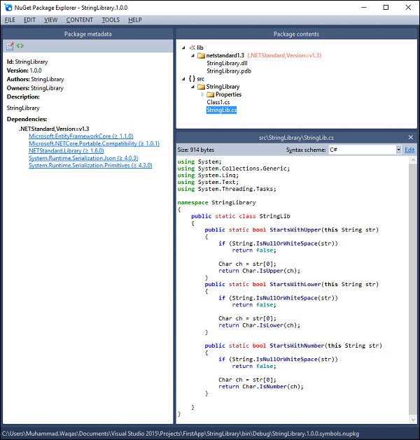Click the netstandard1.3 folder icon
Image resolution: width=420 pixels, height=440 pixels.
click(201, 55)
